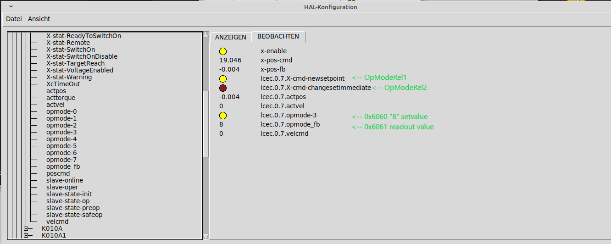The width and height of the screenshot is (611, 244).
Task: Select slave-online in the tree
Action: click(x=65, y=180)
